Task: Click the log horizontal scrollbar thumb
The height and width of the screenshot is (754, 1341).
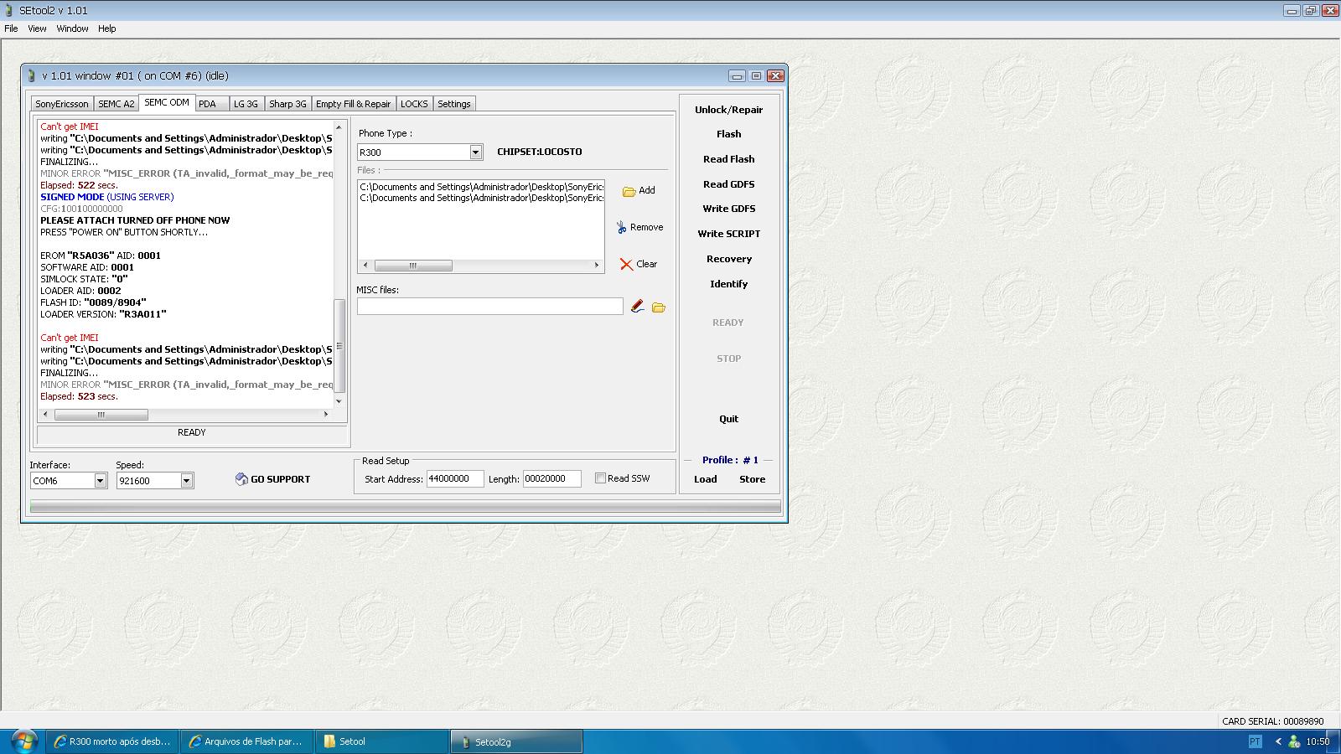Action: 101,415
